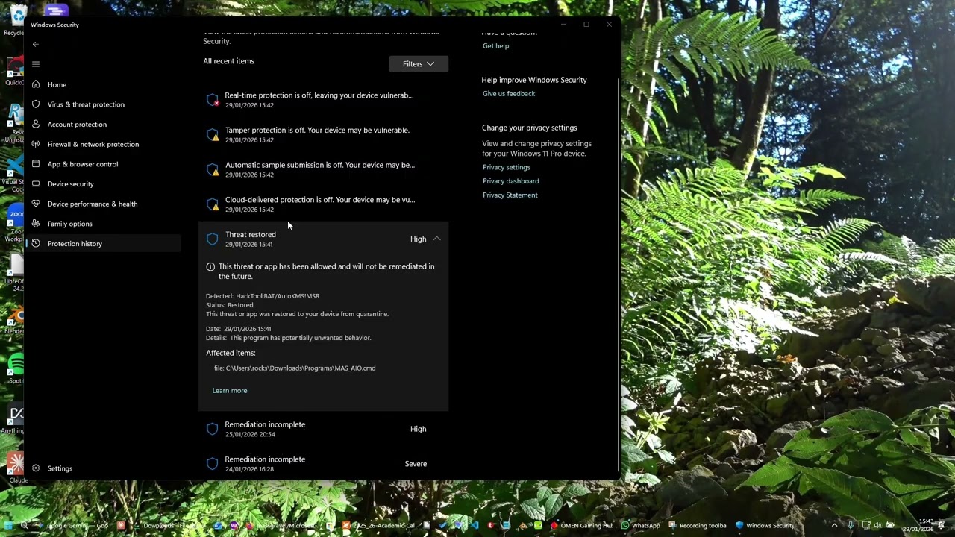Screen dimensions: 955x537
Task: Click the taskbar search icon
Action: pos(24,526)
